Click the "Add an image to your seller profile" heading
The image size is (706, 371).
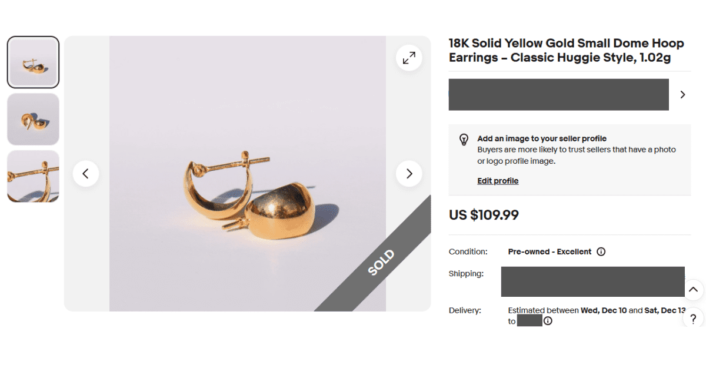pos(542,138)
